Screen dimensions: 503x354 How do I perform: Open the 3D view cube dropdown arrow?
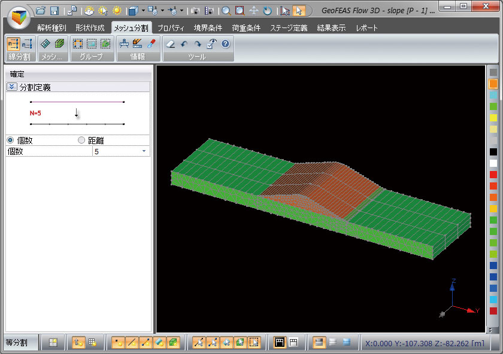(143, 11)
